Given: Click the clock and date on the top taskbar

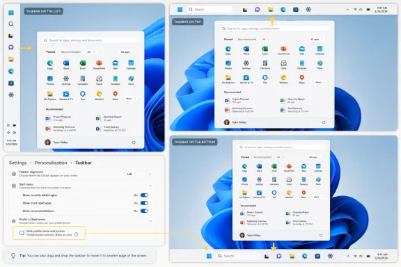Looking at the screenshot, I should [382, 10].
